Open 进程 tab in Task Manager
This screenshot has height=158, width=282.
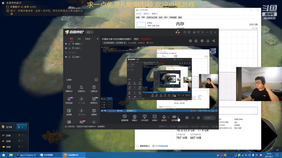[138, 17]
